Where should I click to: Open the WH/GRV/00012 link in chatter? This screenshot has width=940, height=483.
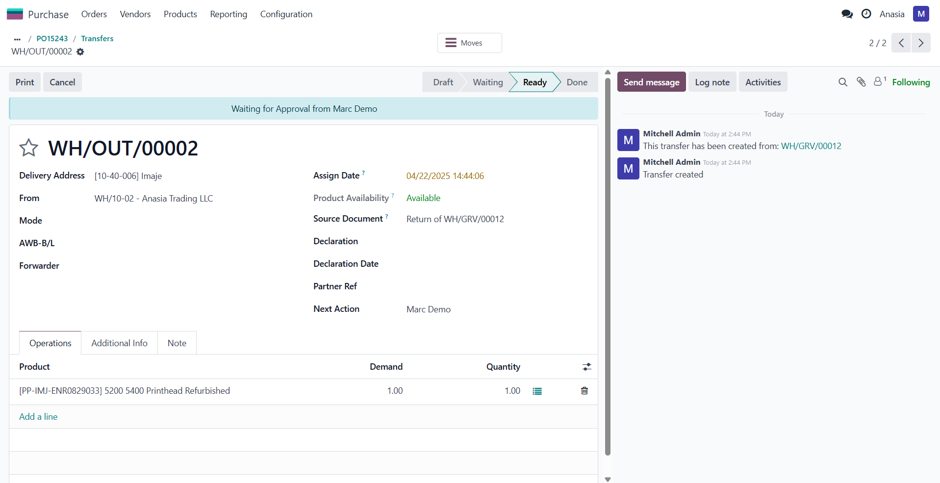click(x=811, y=146)
